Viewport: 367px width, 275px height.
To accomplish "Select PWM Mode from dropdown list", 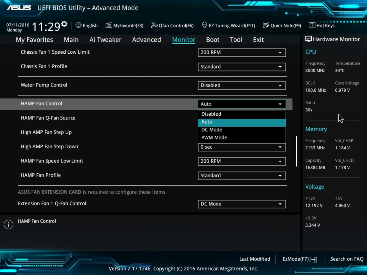I will pos(242,137).
